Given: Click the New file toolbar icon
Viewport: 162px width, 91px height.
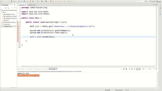Looking at the screenshot, I should [x=2, y=1].
